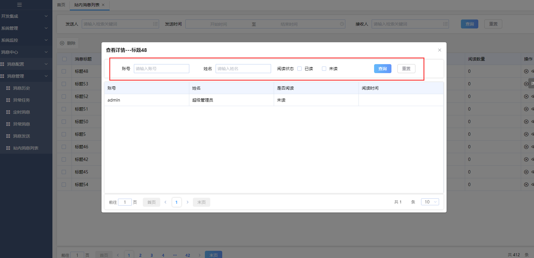
Task: Open the page size dropdown showing 10
Action: tap(430, 202)
